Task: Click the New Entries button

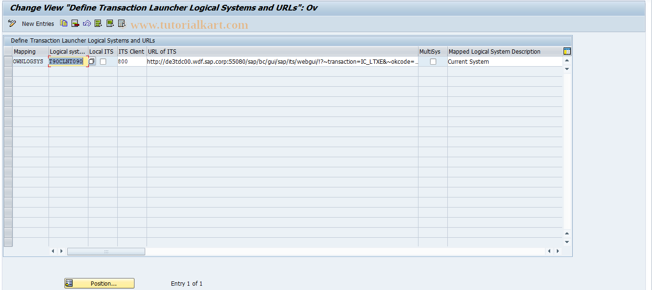Action: (38, 23)
